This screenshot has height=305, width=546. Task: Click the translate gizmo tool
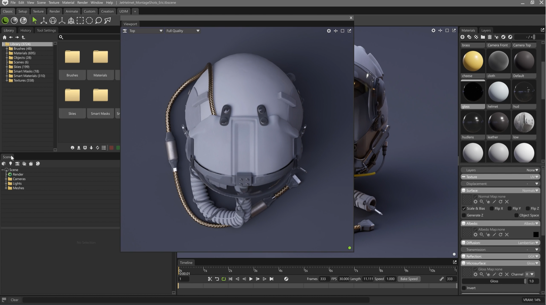tap(43, 21)
